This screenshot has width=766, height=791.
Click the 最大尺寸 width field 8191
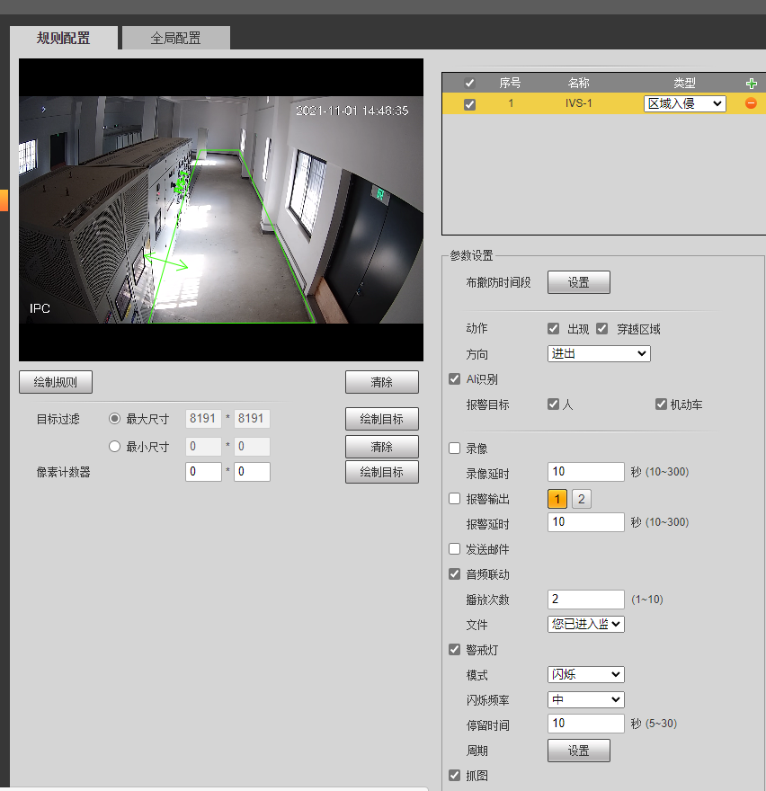(x=203, y=419)
